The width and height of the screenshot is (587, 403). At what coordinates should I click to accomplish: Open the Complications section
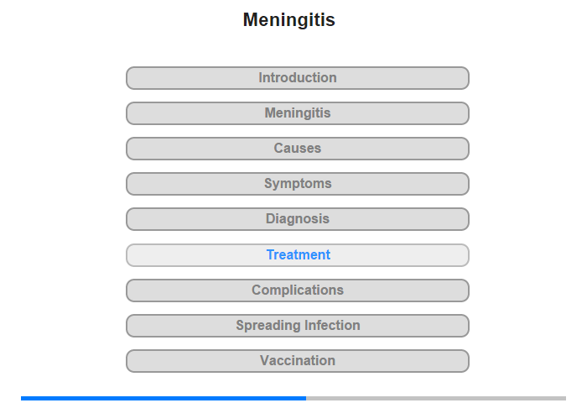[x=298, y=290]
